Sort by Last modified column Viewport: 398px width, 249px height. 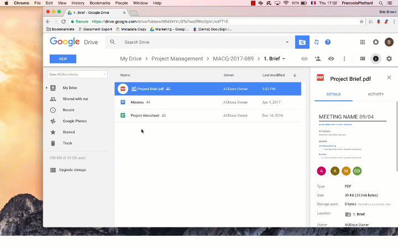point(274,75)
